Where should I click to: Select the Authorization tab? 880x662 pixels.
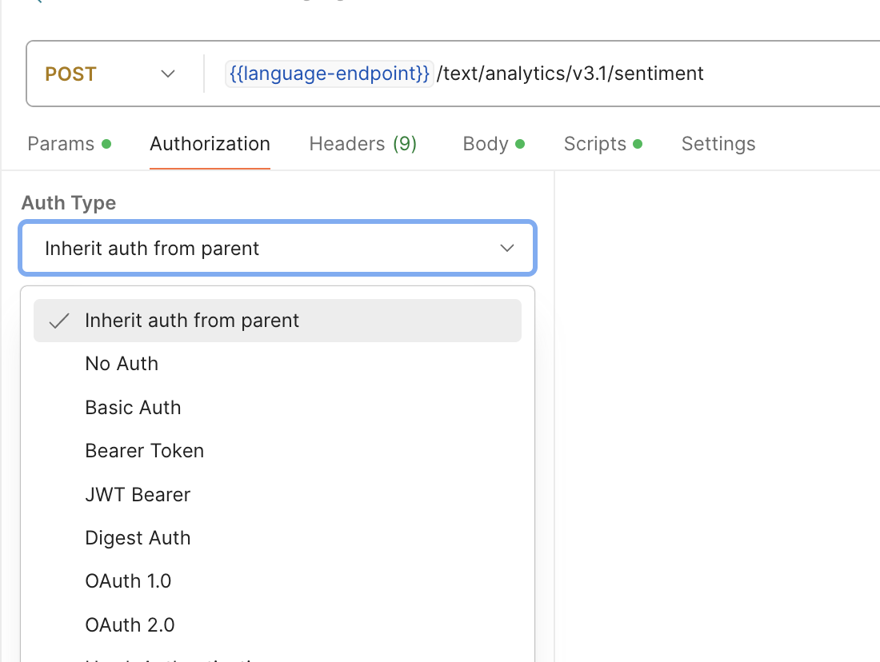tap(210, 144)
